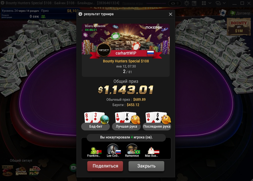Click the Закрыть button
The width and height of the screenshot is (253, 181).
pyautogui.click(x=146, y=166)
